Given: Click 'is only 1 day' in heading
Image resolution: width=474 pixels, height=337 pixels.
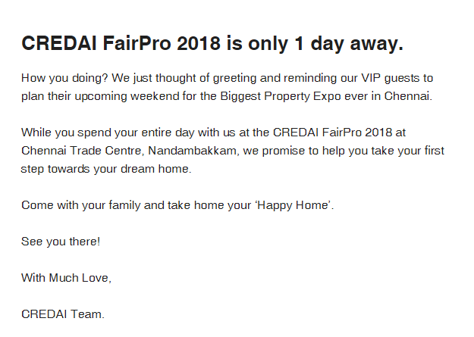Looking at the screenshot, I should (285, 44).
